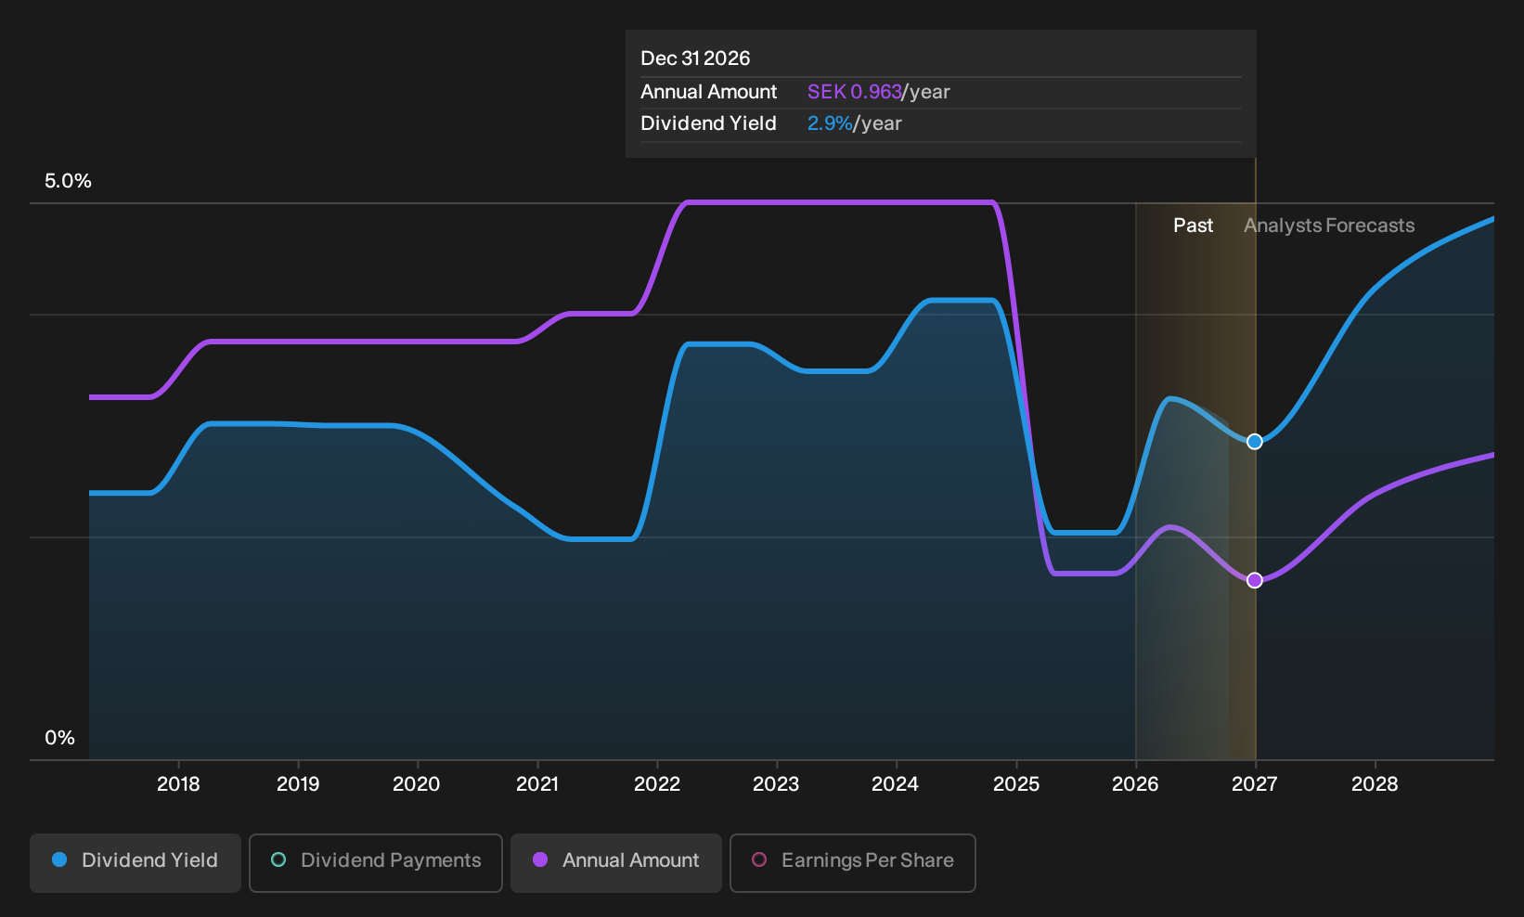The width and height of the screenshot is (1524, 917).
Task: Click the 2018 x-axis year label
Action: (178, 784)
